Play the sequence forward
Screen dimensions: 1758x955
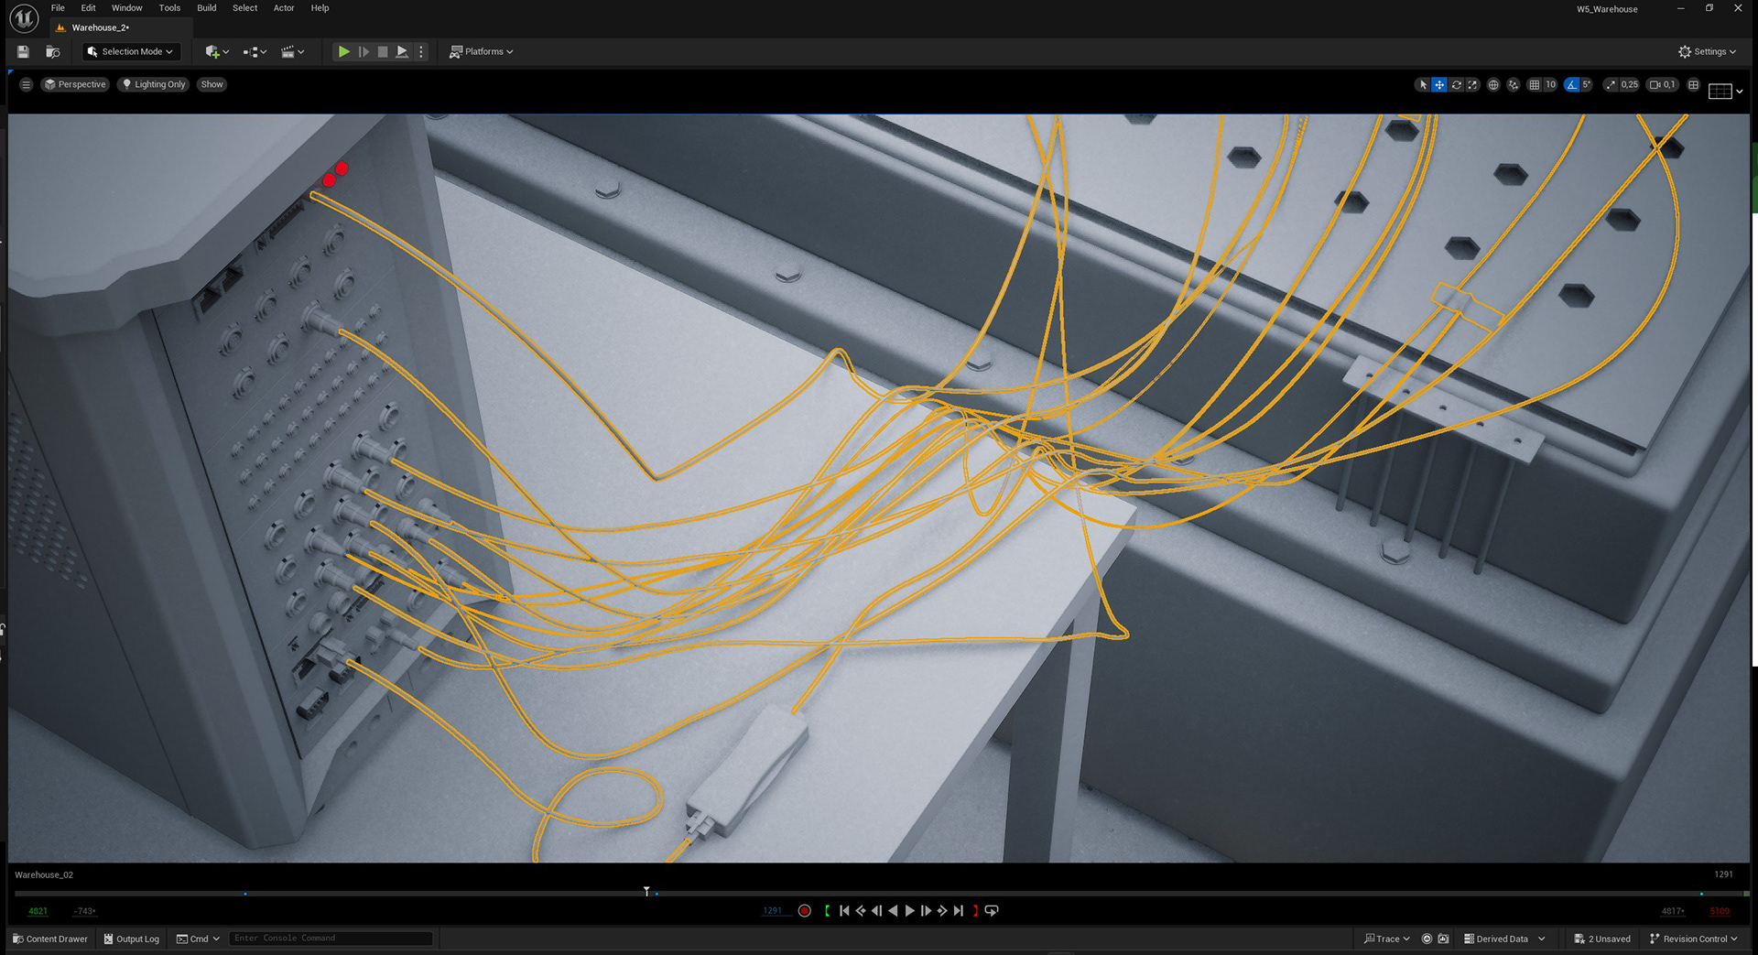909,911
